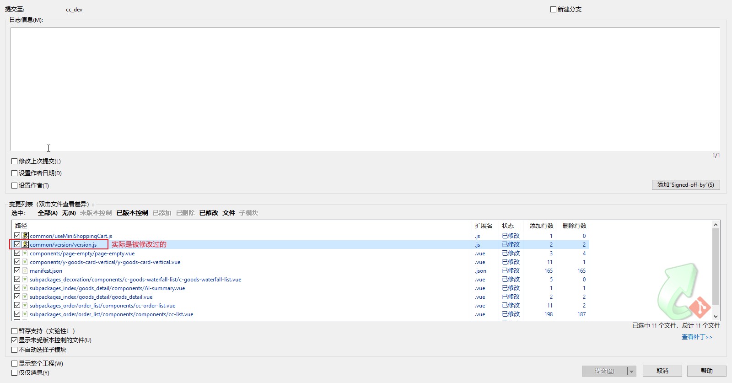This screenshot has width=732, height=383.
Task: Sort the list by 状态 column header
Action: pyautogui.click(x=508, y=226)
